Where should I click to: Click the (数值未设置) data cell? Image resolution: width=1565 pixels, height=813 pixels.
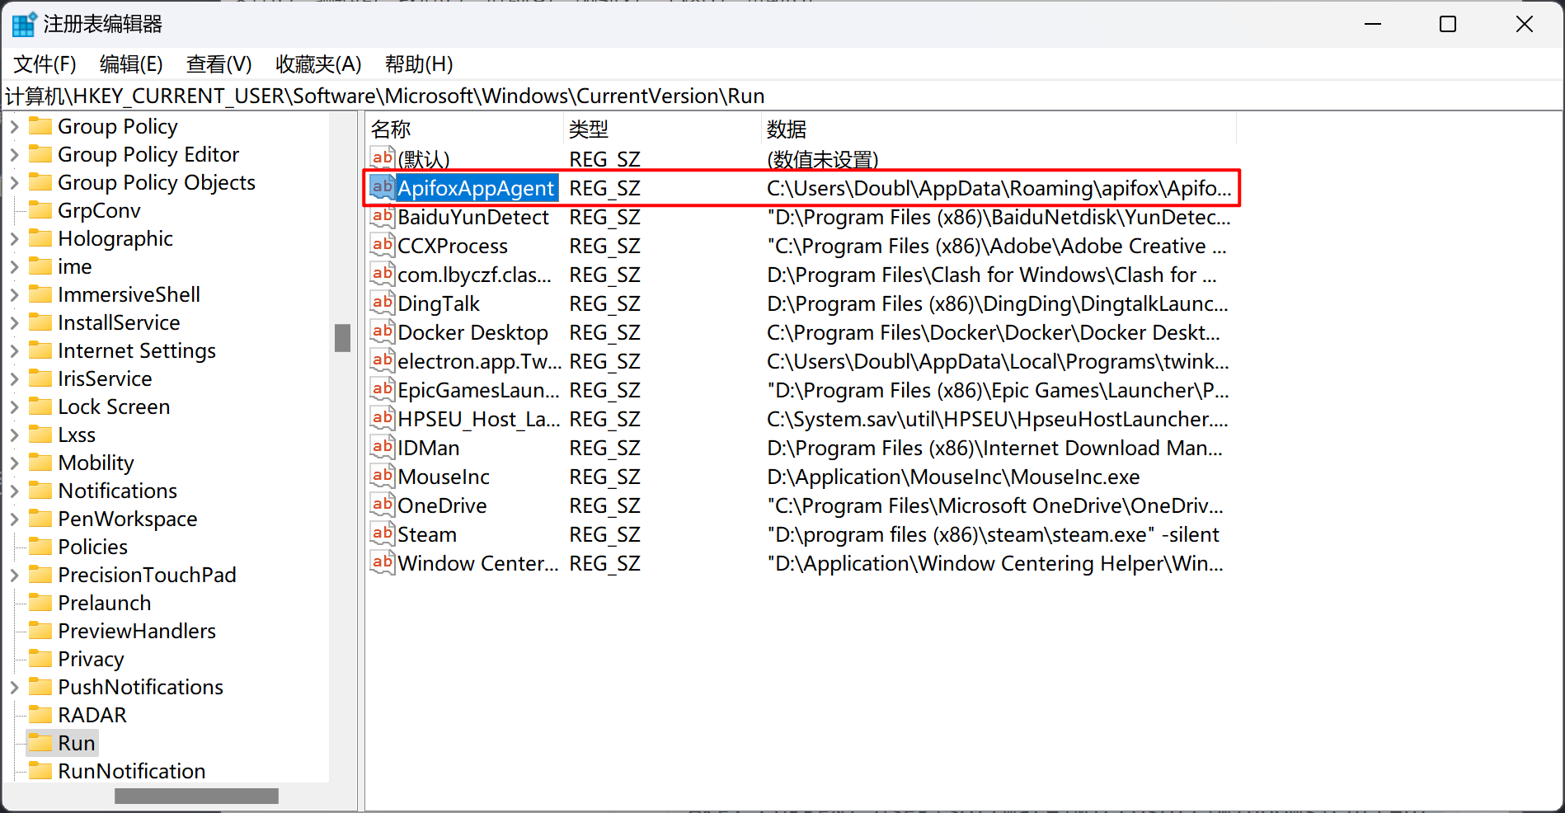pyautogui.click(x=822, y=159)
